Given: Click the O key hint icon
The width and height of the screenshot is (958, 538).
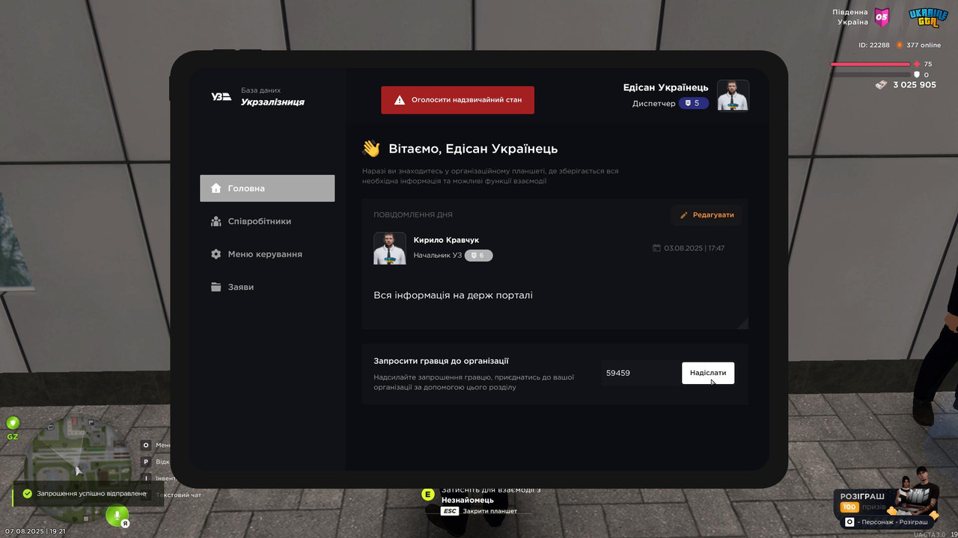Looking at the screenshot, I should pyautogui.click(x=146, y=445).
